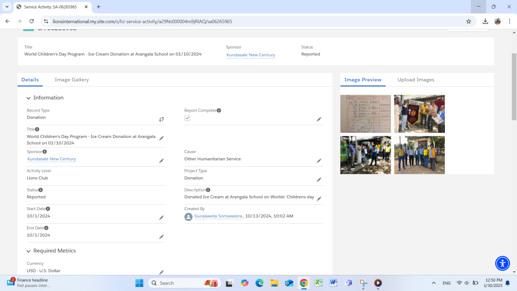The height and width of the screenshot is (291, 517).
Task: Switch to the Details tab
Action: [x=30, y=80]
